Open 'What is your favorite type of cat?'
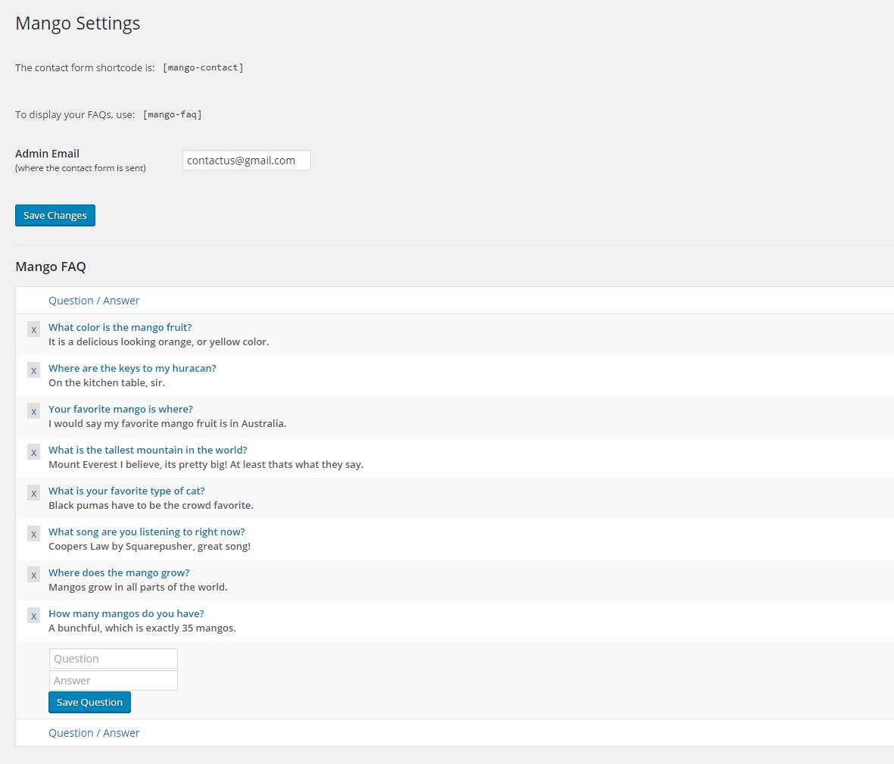894x764 pixels. (x=126, y=491)
